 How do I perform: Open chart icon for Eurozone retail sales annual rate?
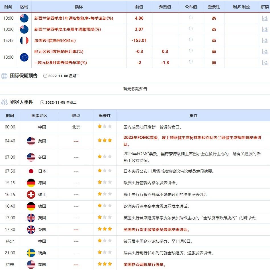tap(265, 63)
